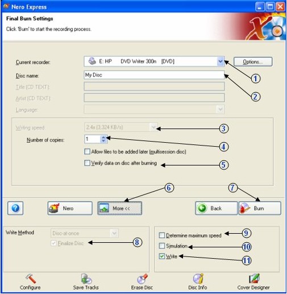The height and width of the screenshot is (294, 287).
Task: Click the Artist (CD TEXT) field
Action: tap(154, 98)
